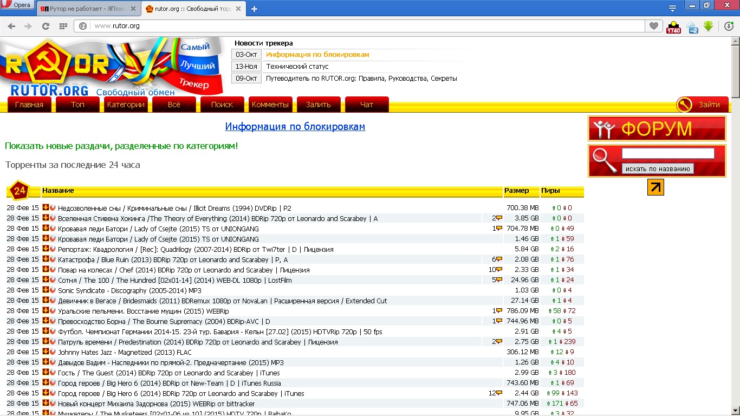Click the green download arrow extension
740x416 pixels.
click(708, 26)
